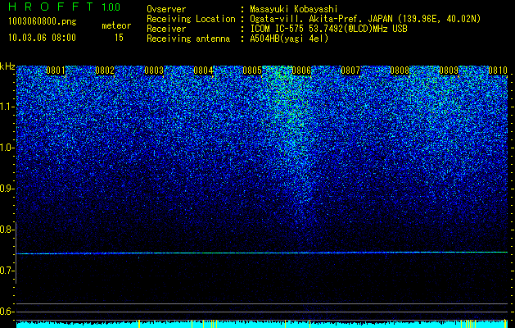Click the 0810 time marker
The width and height of the screenshot is (515, 328).
498,71
